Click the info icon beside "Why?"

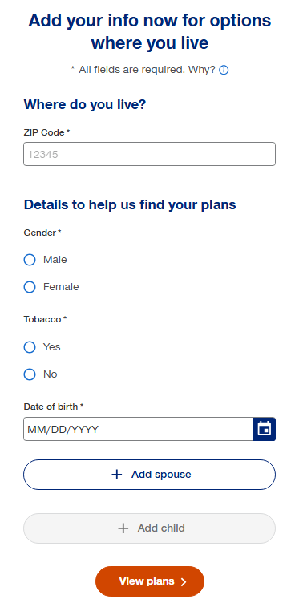click(x=224, y=70)
